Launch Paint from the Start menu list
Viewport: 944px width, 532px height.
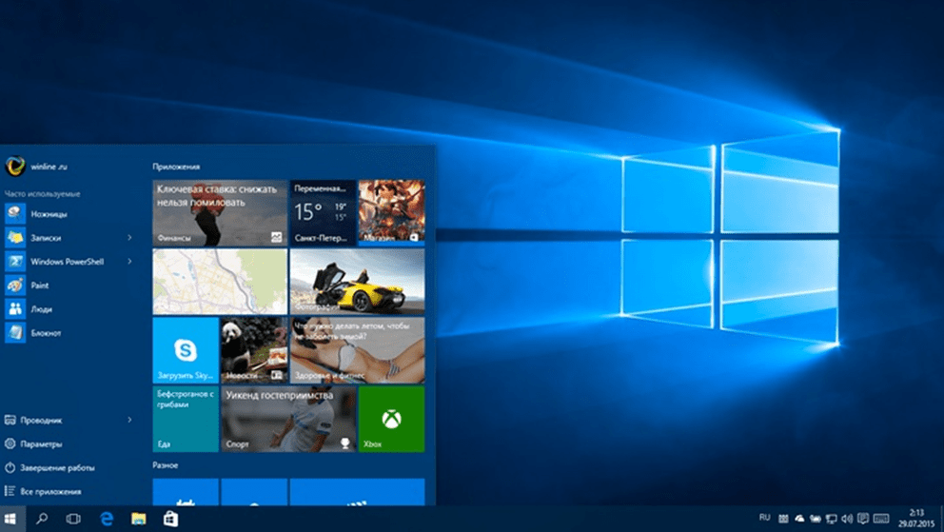[x=39, y=286]
